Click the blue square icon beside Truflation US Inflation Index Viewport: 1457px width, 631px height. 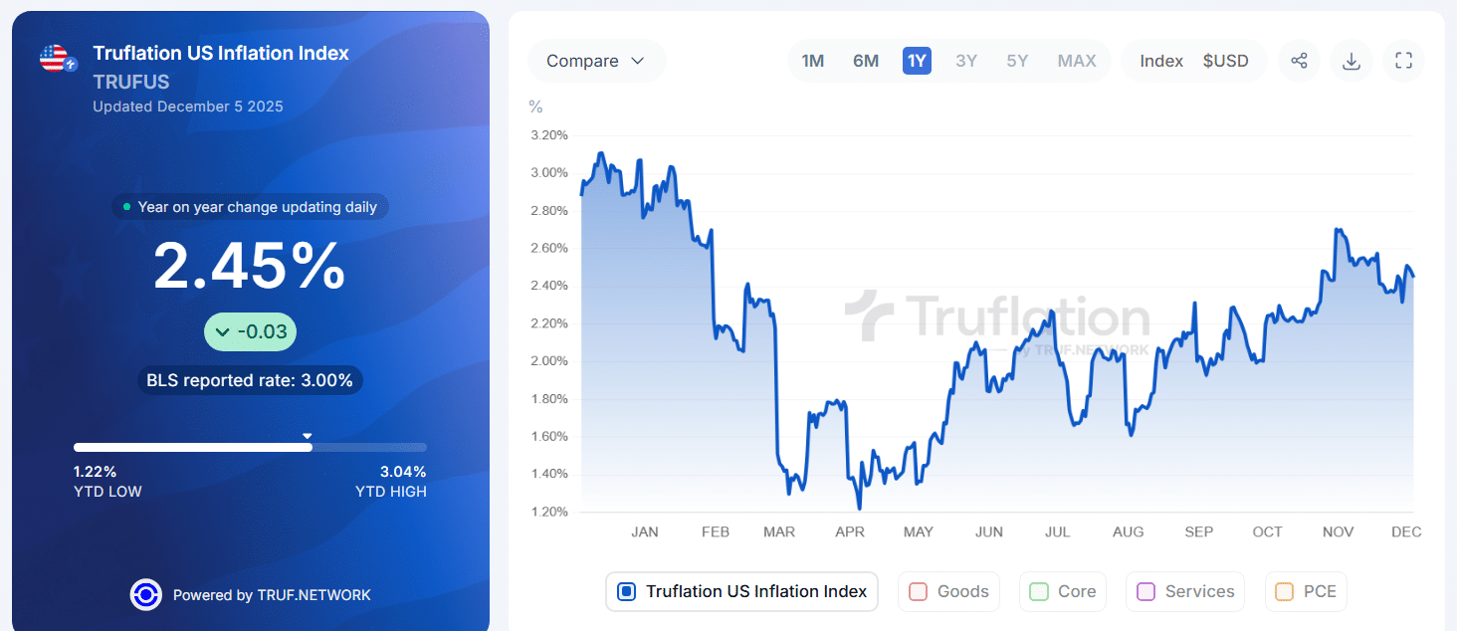coord(626,591)
